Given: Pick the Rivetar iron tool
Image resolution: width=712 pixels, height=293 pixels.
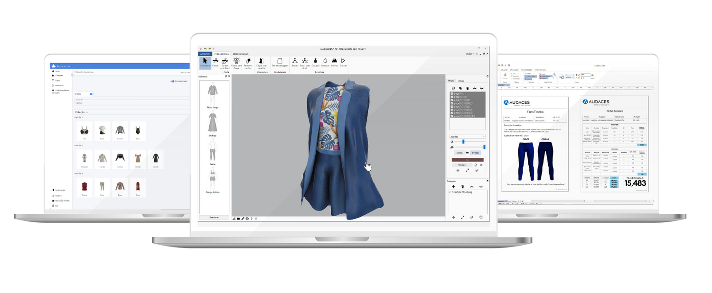Looking at the screenshot, I should pos(334,63).
